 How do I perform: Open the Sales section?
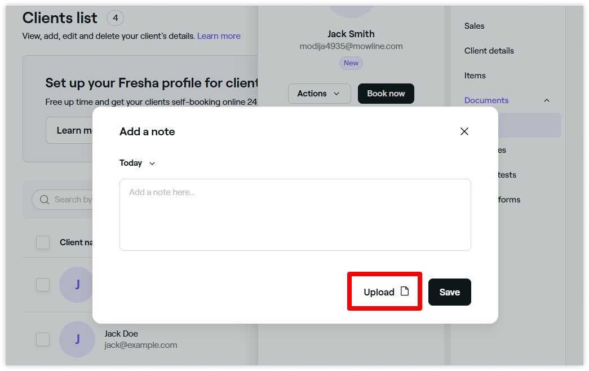474,26
